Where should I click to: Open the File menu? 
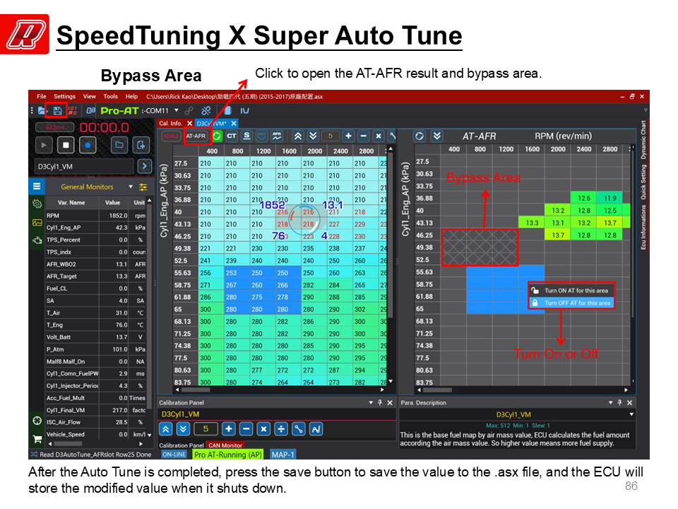click(x=42, y=97)
